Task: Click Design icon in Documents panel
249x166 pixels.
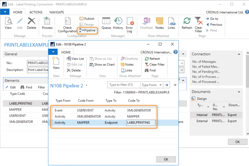Action: pyautogui.click(x=193, y=99)
